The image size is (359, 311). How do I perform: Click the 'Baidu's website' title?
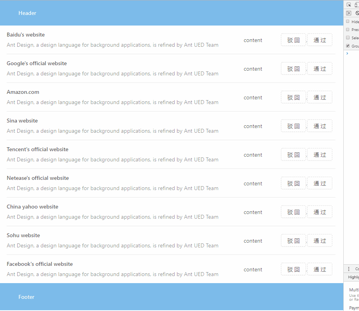(26, 35)
